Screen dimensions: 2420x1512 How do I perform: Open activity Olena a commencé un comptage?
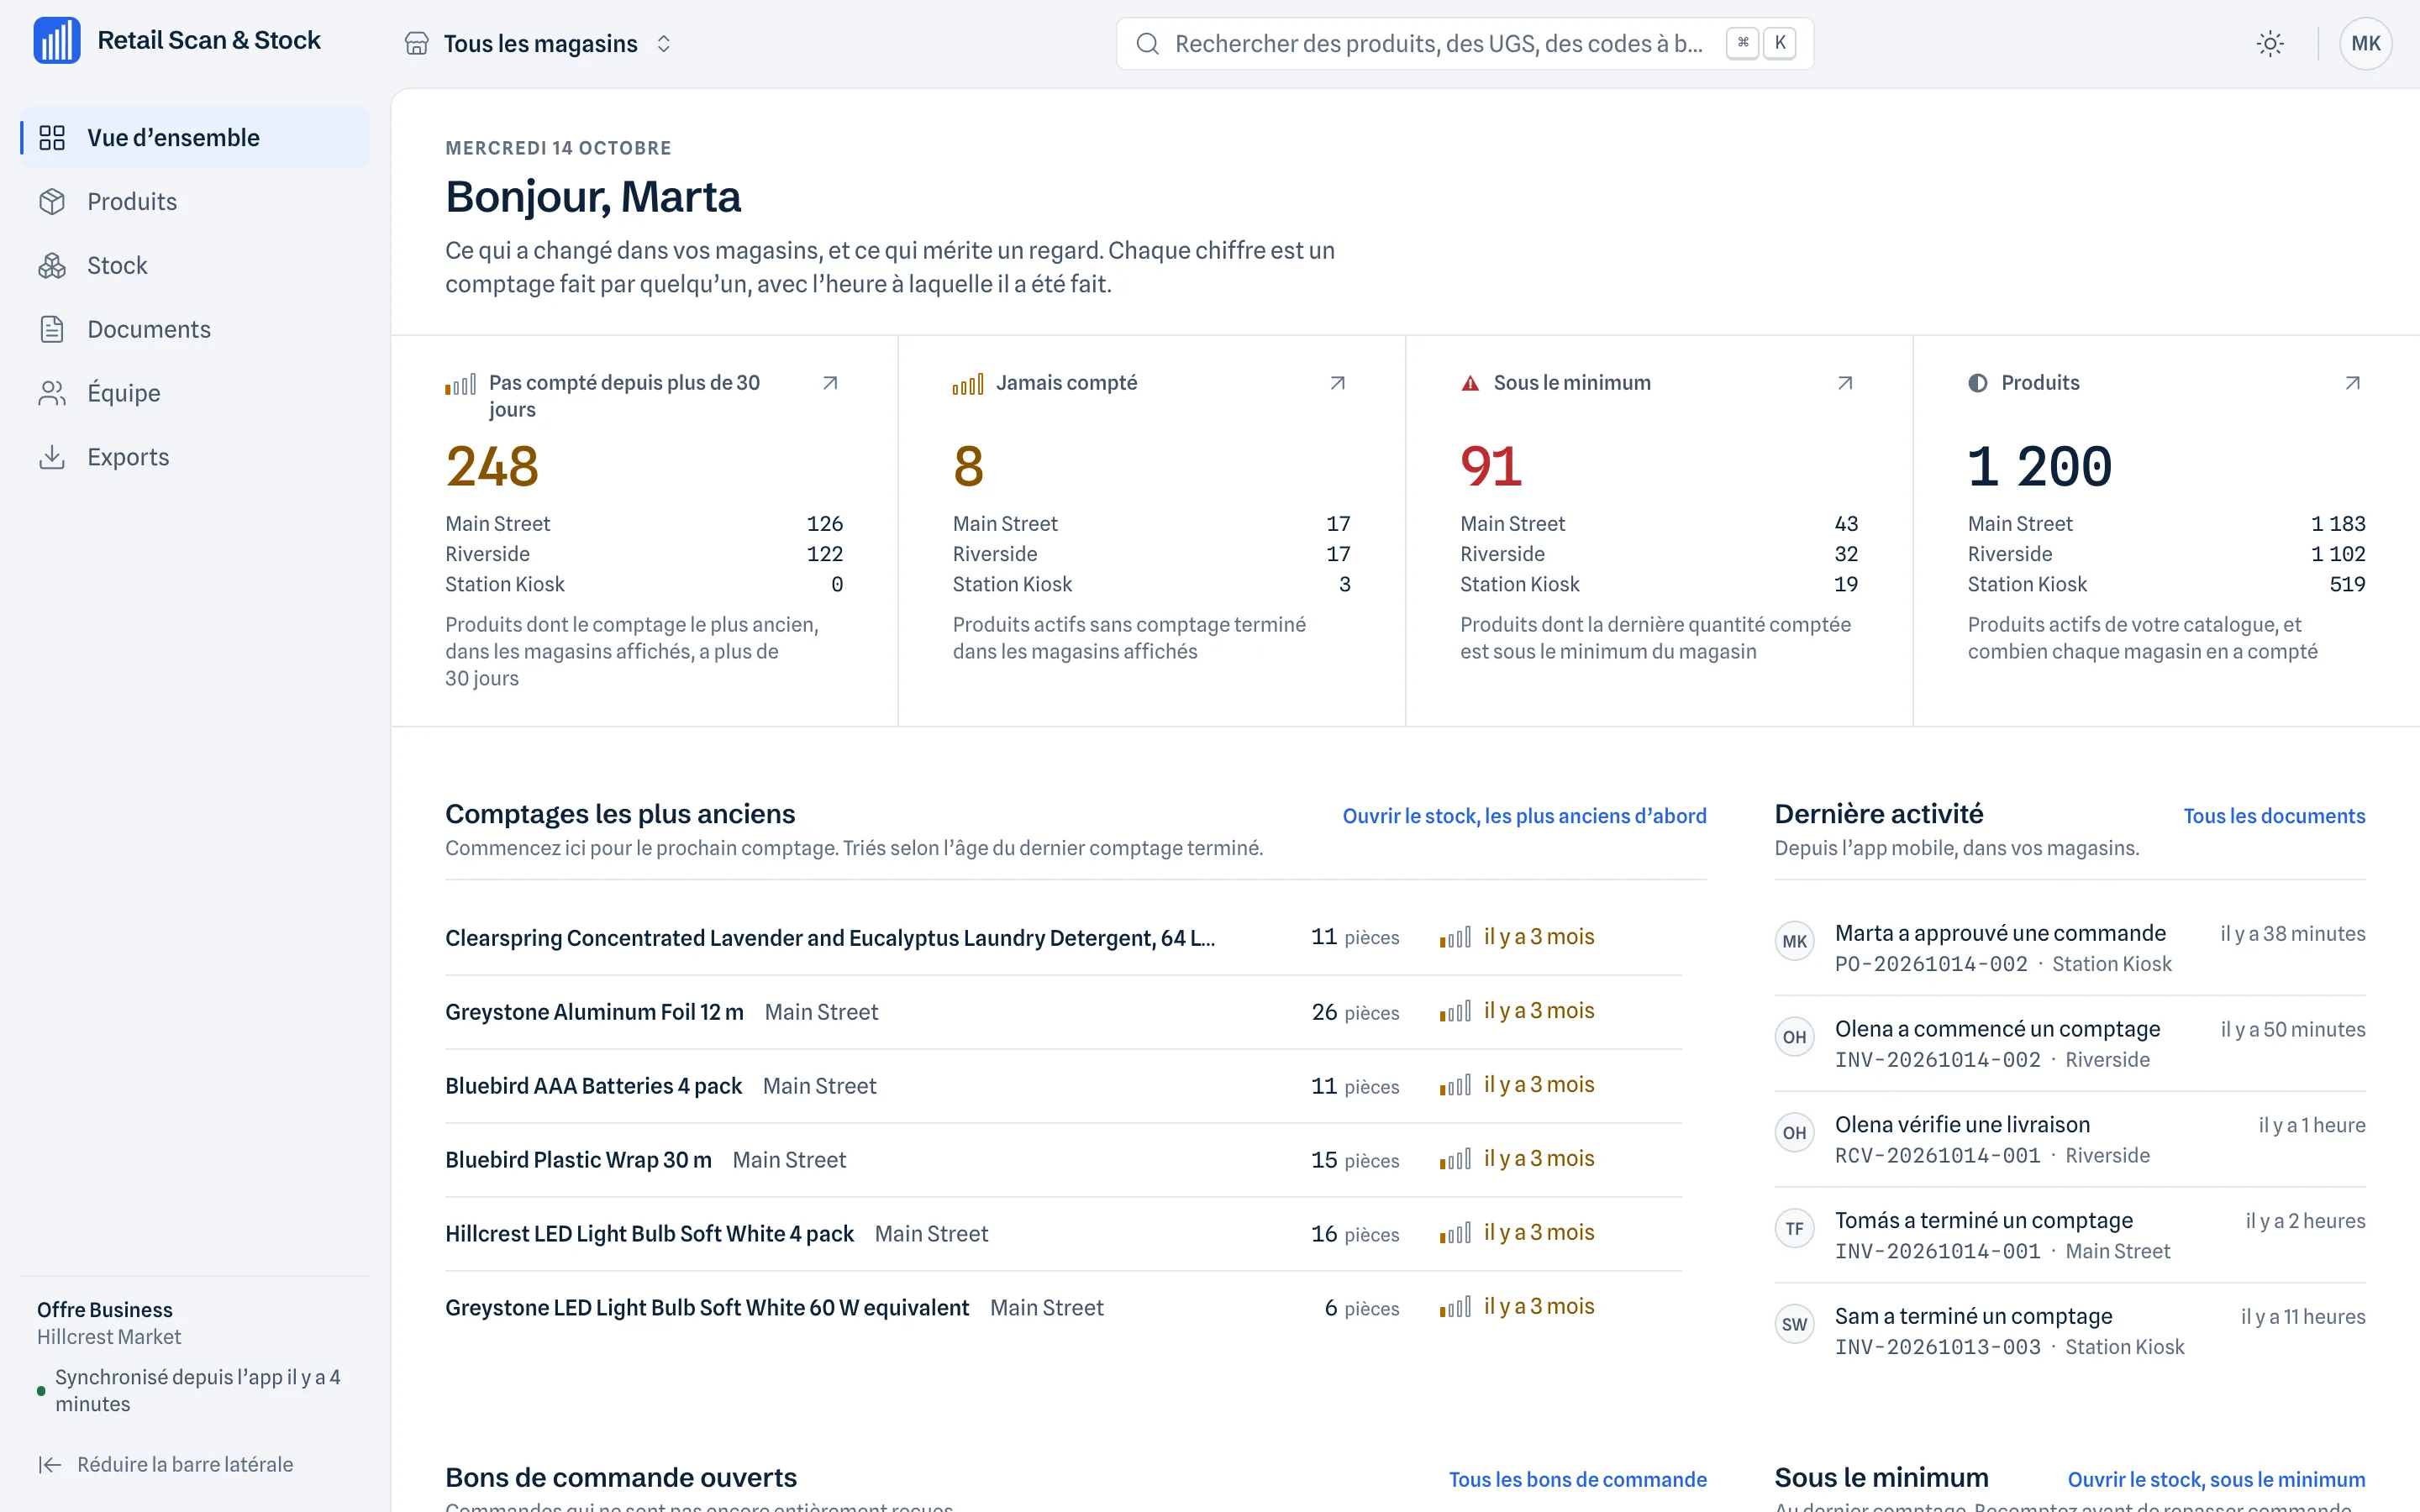2070,1044
